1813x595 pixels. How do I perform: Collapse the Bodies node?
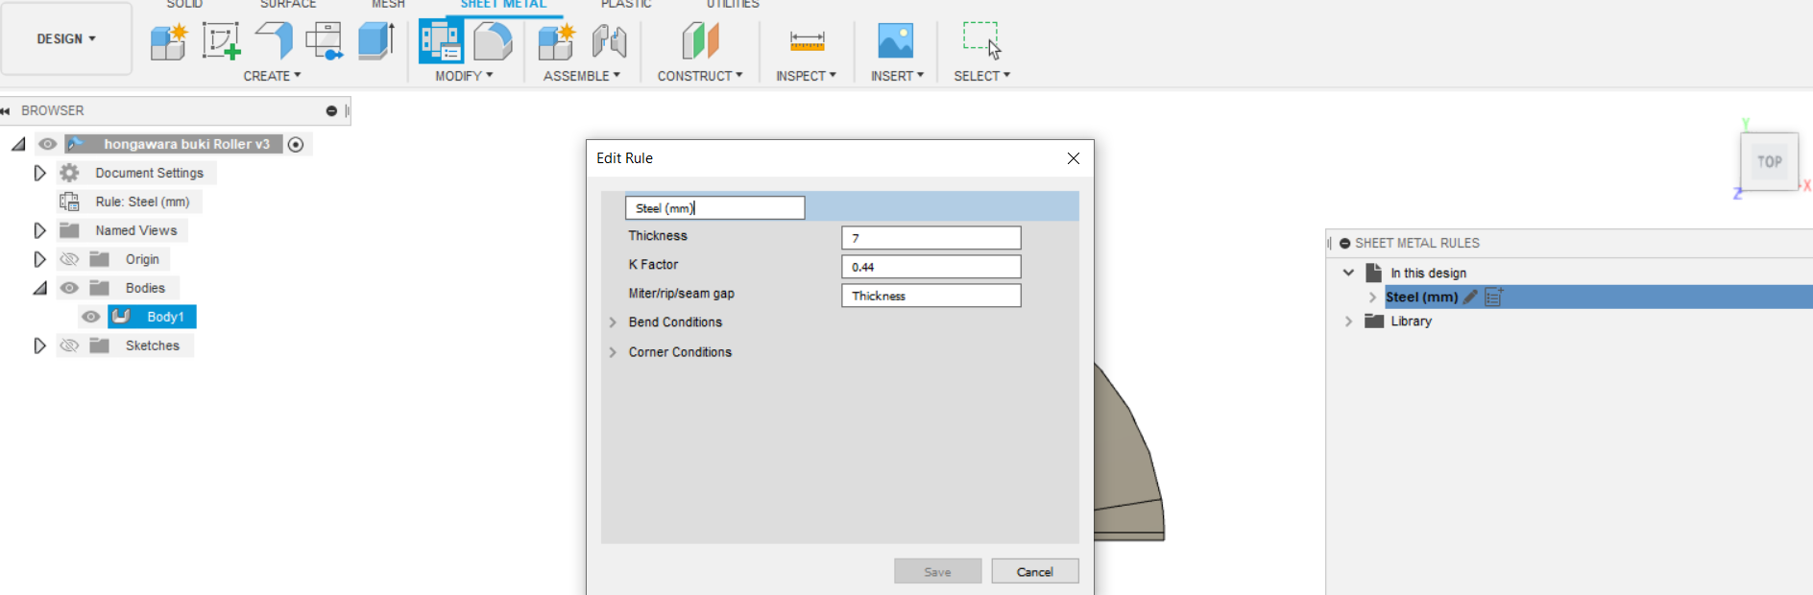click(x=39, y=288)
